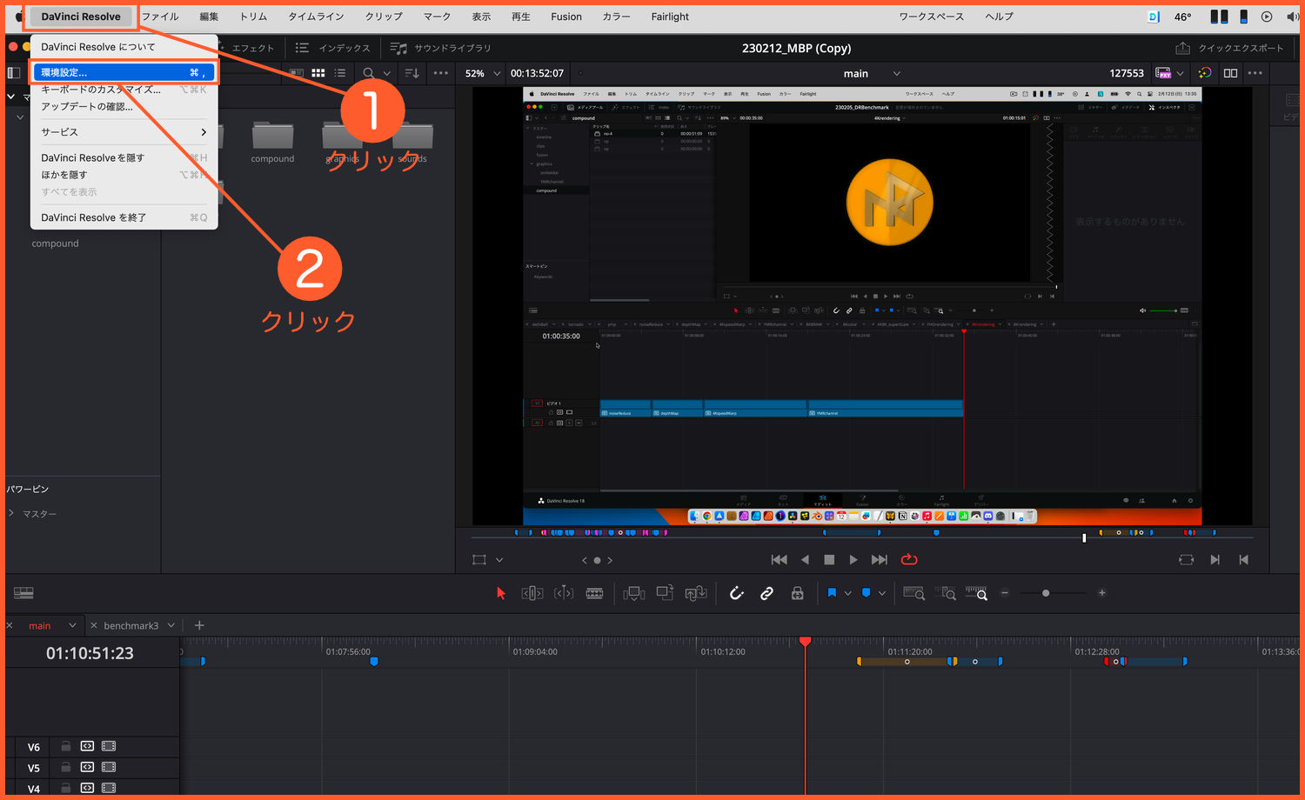The height and width of the screenshot is (800, 1305).
Task: Open the main tab dropdown arrow
Action: click(72, 625)
